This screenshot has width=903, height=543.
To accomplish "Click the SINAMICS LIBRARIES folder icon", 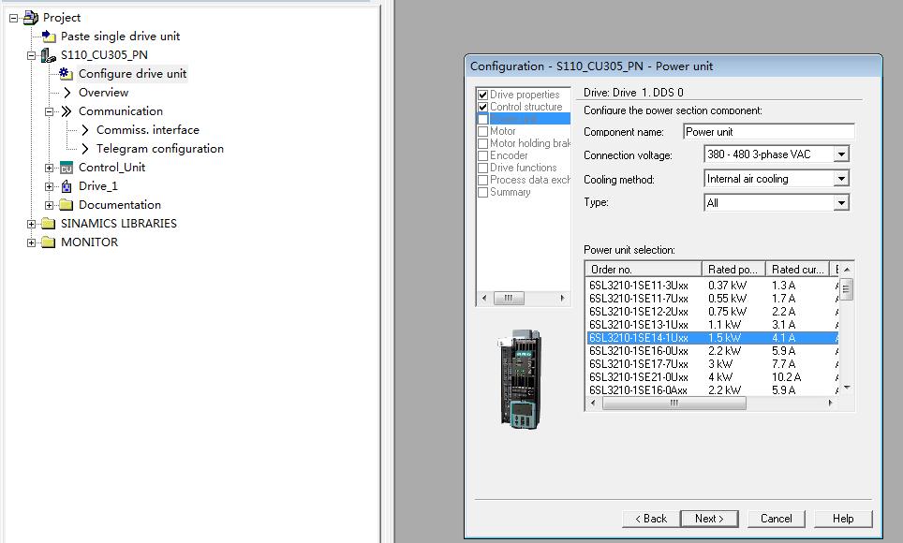I will point(49,224).
